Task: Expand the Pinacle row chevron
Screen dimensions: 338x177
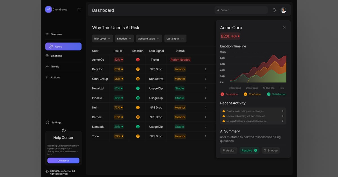Action: click(x=206, y=98)
